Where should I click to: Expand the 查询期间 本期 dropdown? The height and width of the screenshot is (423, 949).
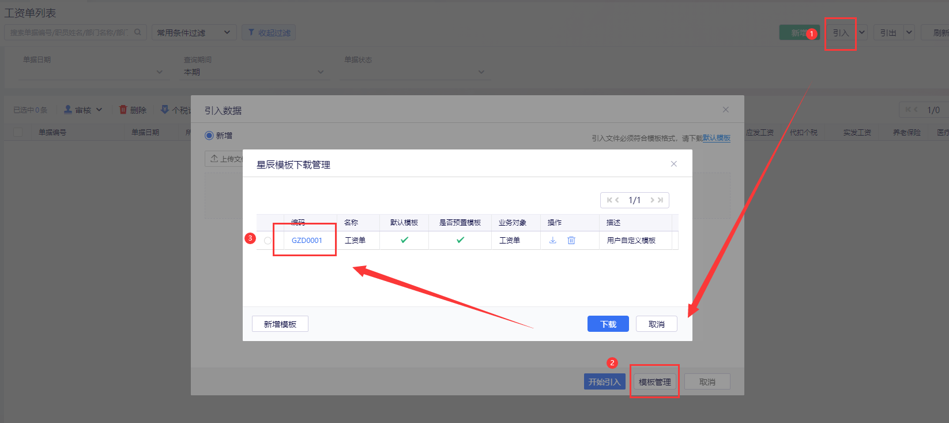pyautogui.click(x=321, y=72)
